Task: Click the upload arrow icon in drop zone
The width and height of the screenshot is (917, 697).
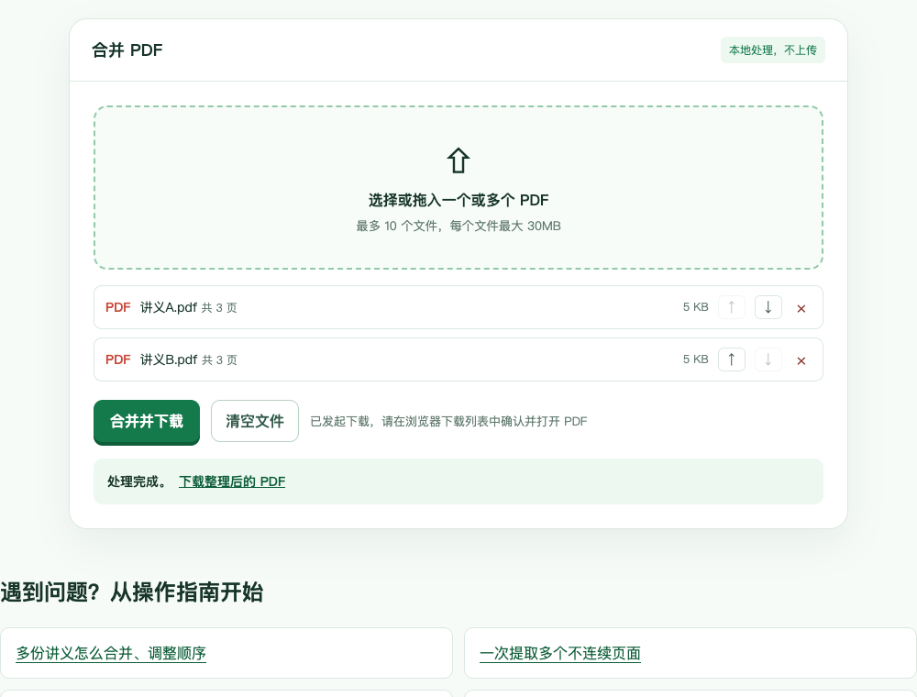Action: [x=458, y=160]
